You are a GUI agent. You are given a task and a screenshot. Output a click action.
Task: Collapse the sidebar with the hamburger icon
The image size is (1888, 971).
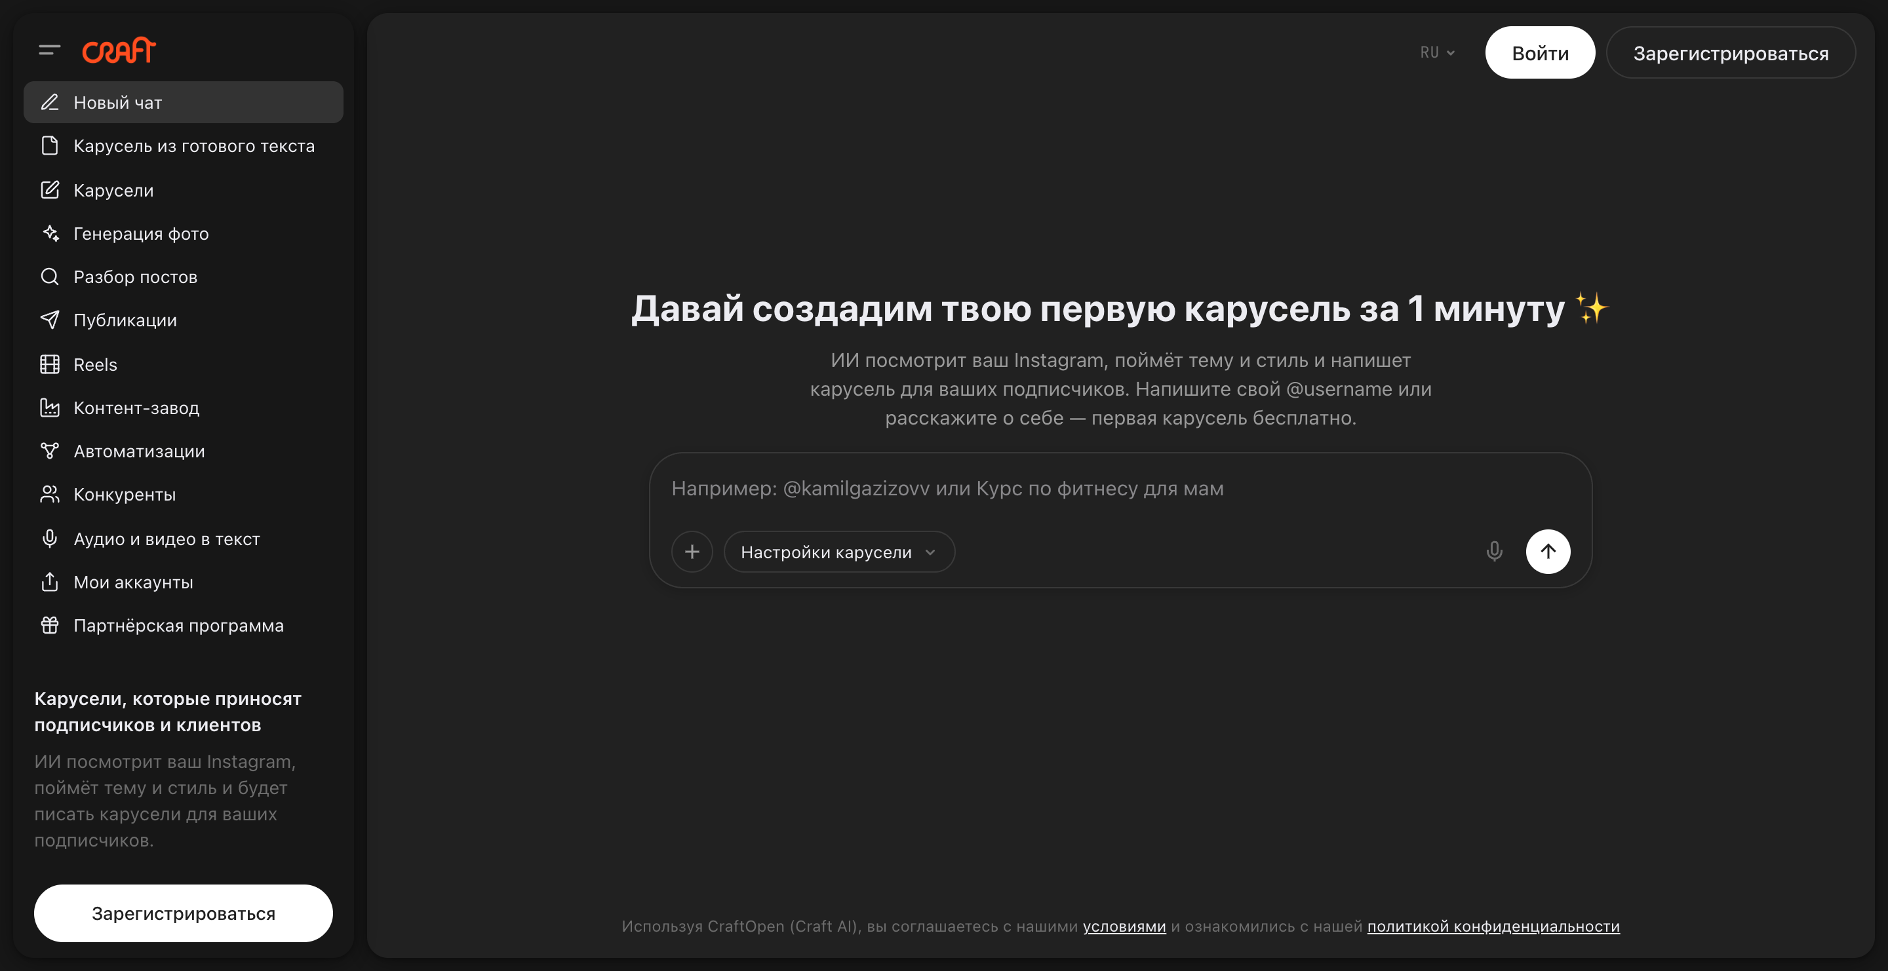point(49,50)
